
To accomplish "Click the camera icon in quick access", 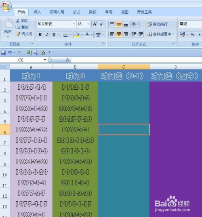I will click(x=43, y=53).
